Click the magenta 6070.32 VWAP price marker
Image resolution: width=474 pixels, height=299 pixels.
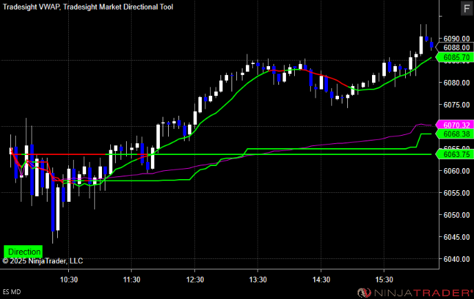coord(455,125)
